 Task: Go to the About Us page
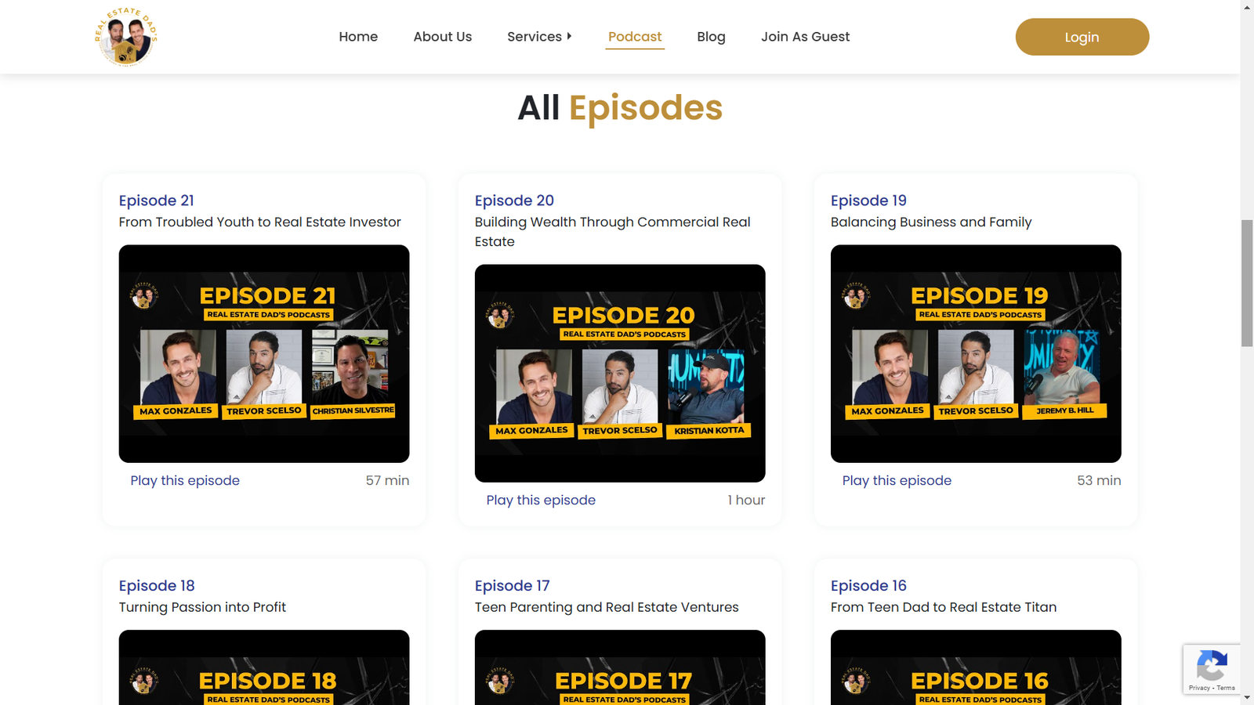[x=442, y=37]
